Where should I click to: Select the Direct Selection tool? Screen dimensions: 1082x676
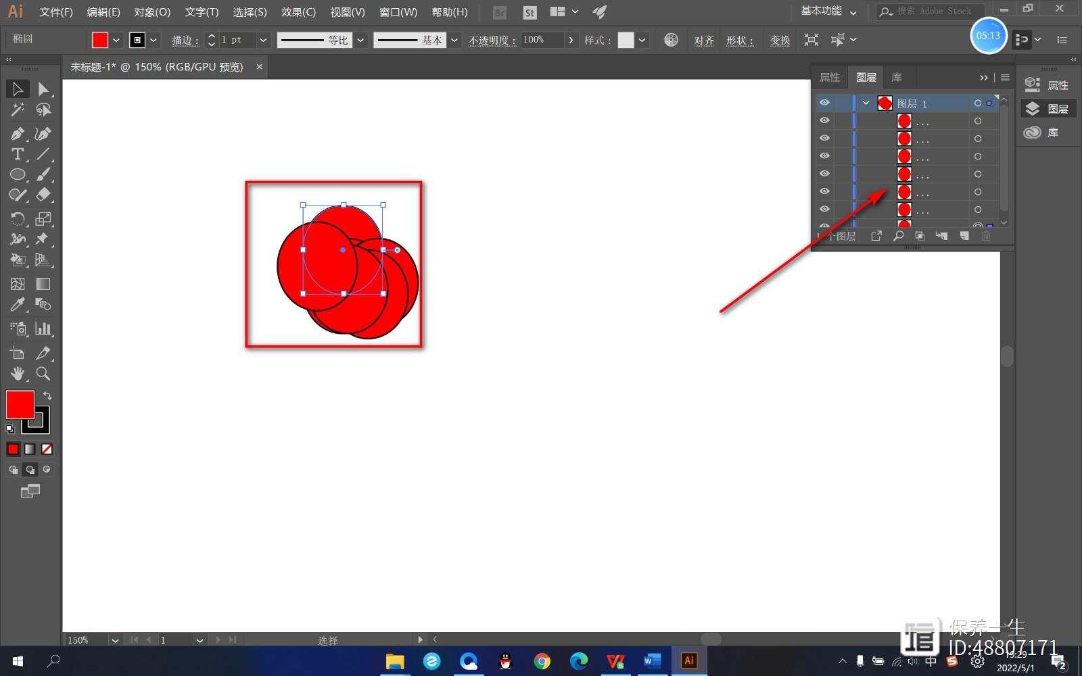(x=43, y=89)
